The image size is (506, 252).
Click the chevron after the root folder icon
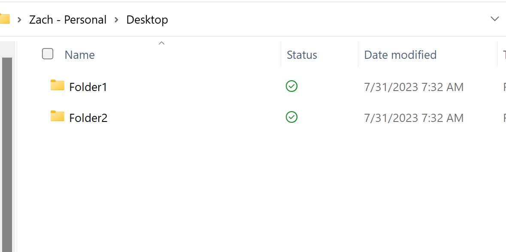pyautogui.click(x=19, y=19)
